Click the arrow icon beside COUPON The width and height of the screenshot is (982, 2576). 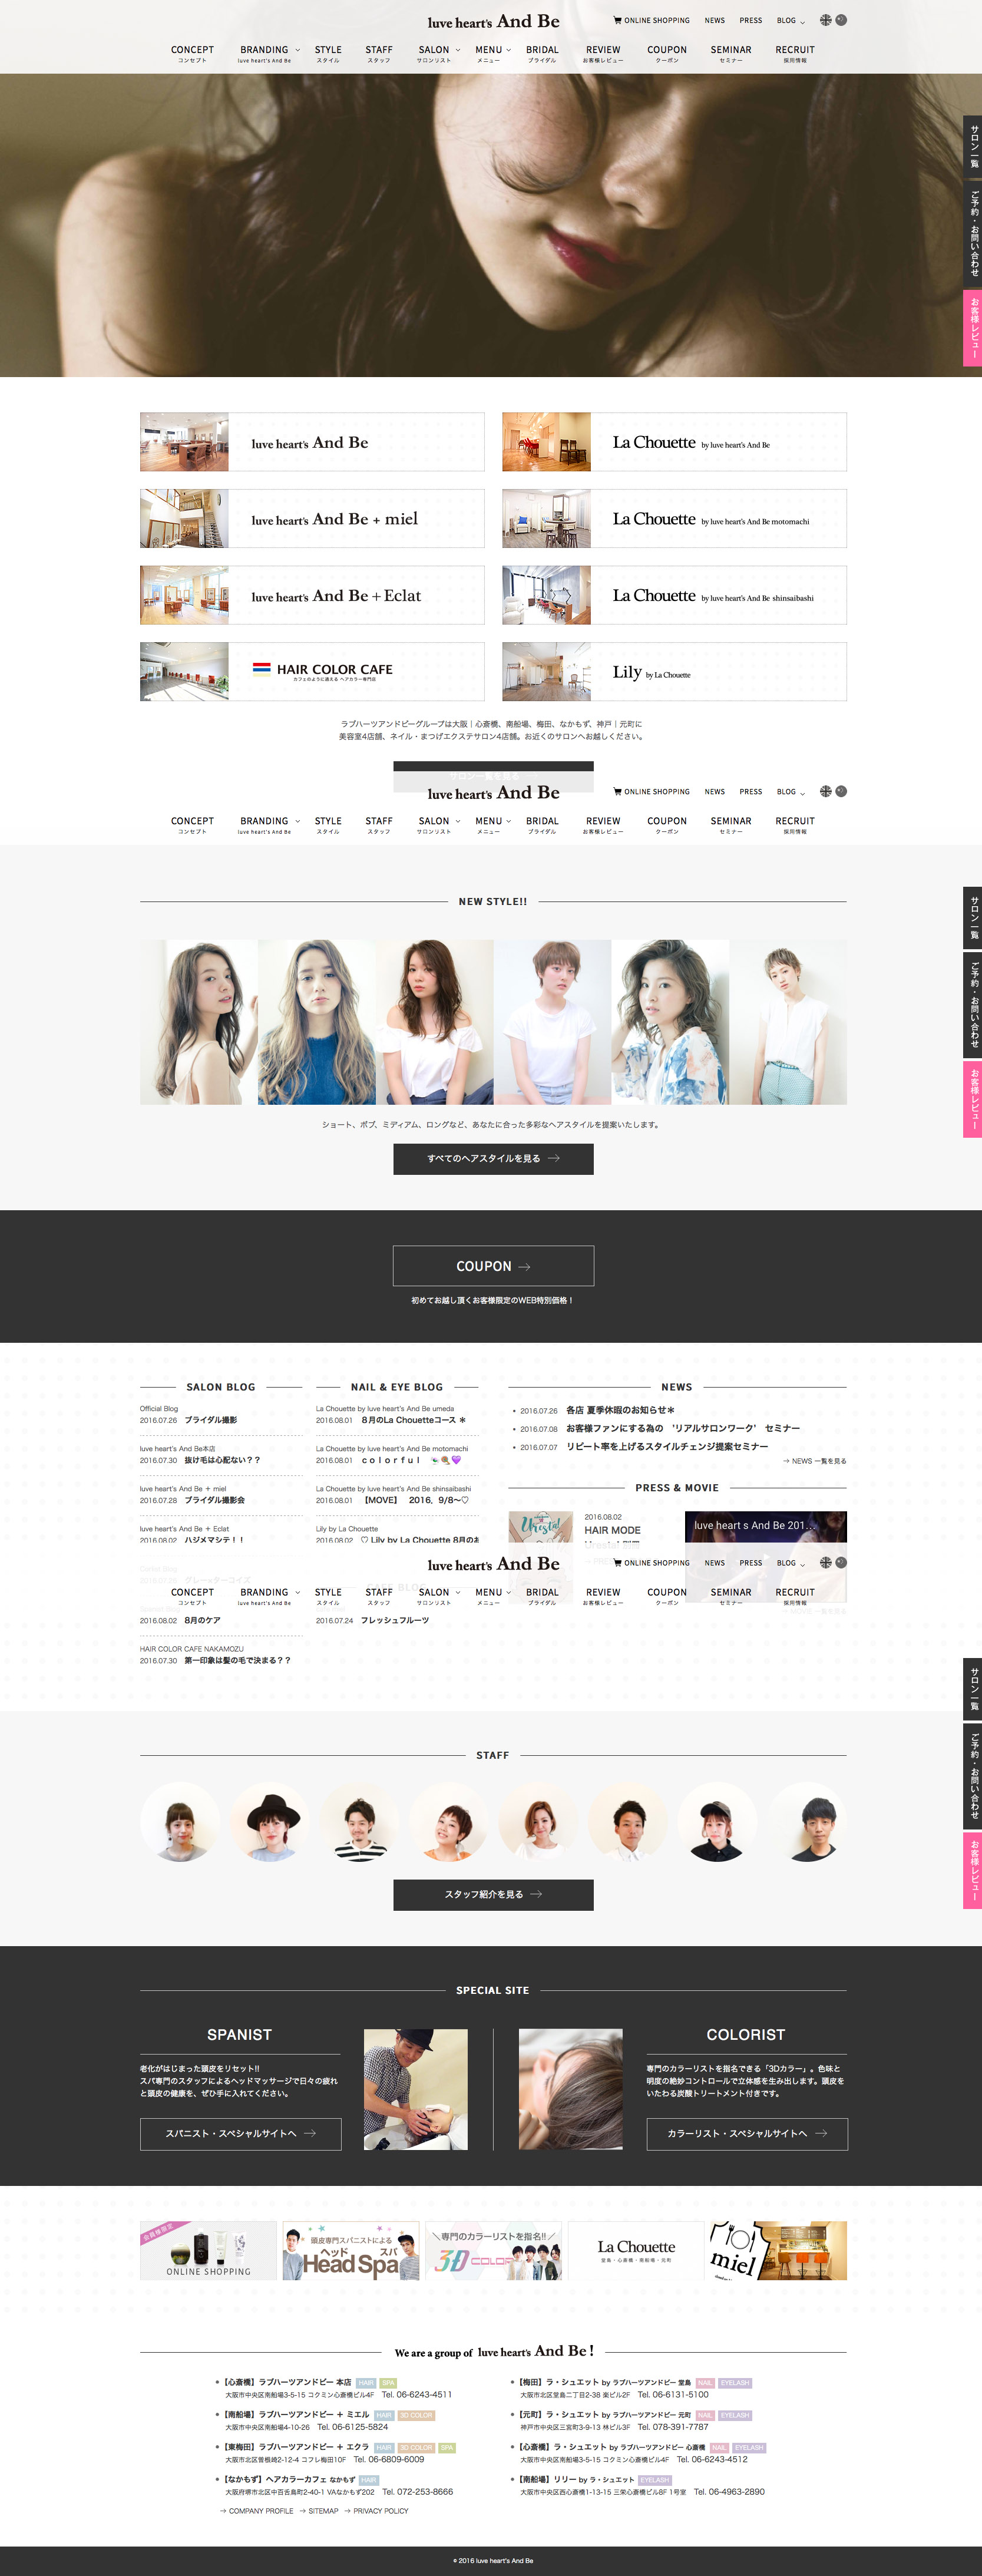(524, 1267)
